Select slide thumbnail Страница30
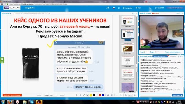Image resolution: width=185 pixels, height=104 pixels. click(x=128, y=21)
